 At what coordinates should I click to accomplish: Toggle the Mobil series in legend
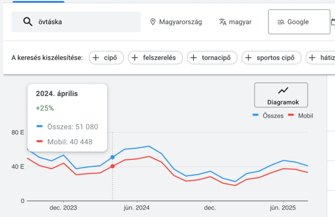[x=301, y=116]
